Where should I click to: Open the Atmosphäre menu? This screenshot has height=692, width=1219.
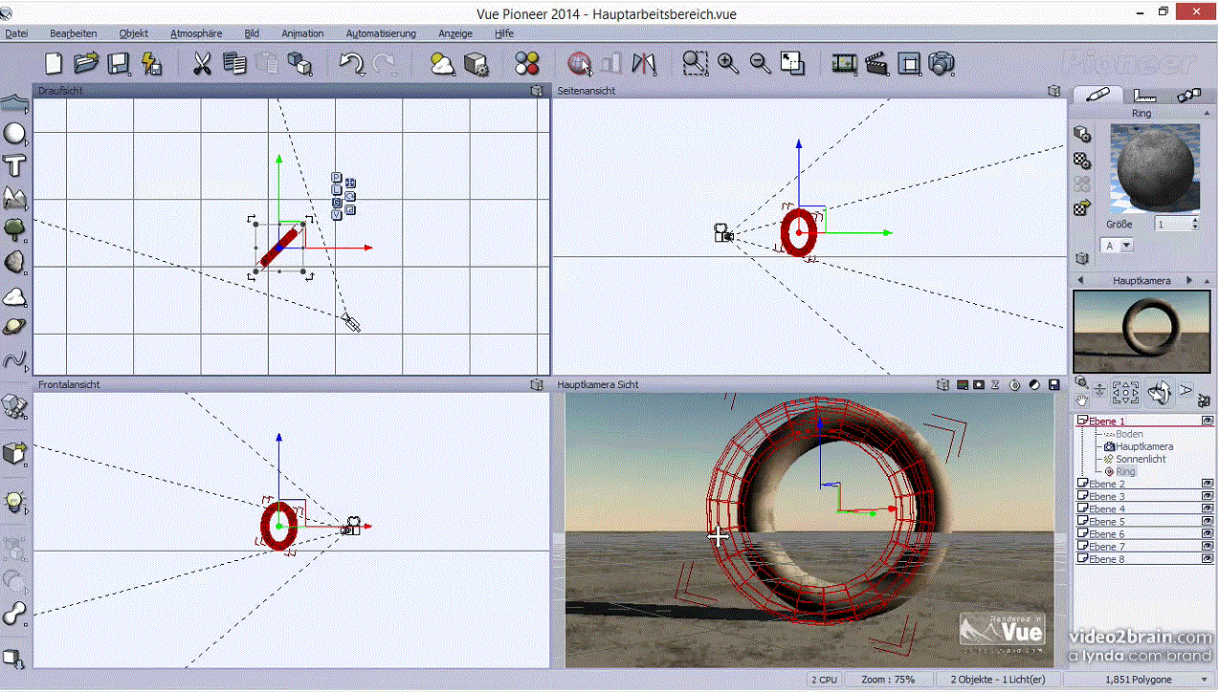[x=196, y=33]
